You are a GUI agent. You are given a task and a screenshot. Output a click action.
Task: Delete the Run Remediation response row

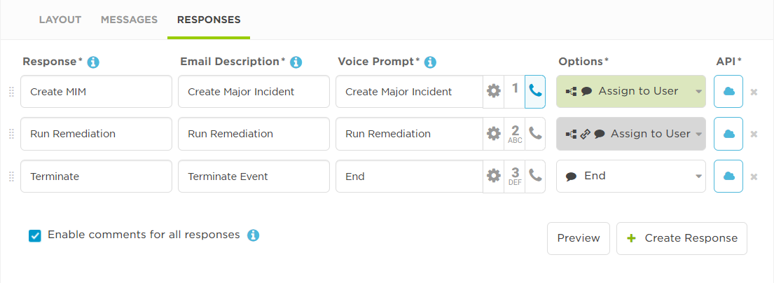click(x=754, y=134)
